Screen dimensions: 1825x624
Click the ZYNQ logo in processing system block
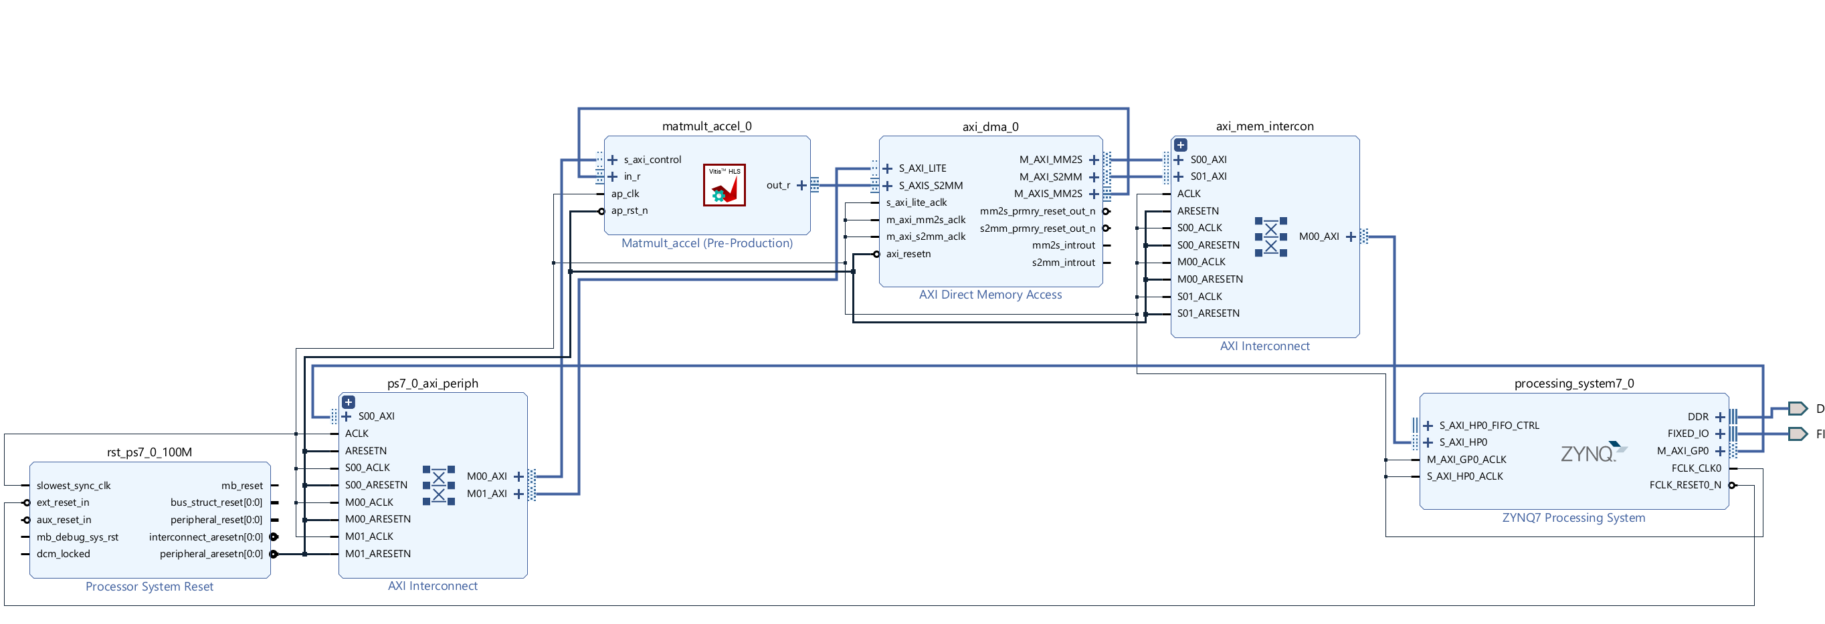(x=1594, y=452)
